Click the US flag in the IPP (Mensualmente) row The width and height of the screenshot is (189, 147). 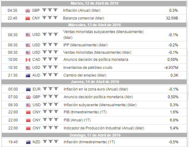[x=28, y=45]
